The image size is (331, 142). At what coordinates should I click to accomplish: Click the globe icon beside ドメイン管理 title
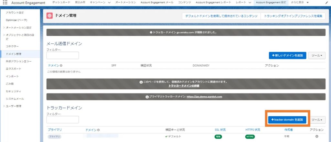click(49, 15)
